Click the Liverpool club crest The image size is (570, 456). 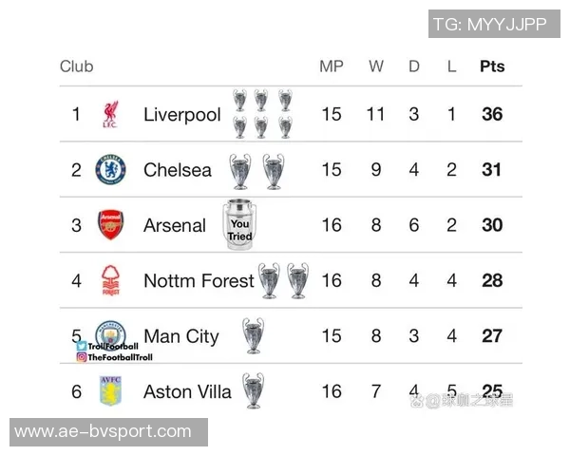pyautogui.click(x=110, y=115)
